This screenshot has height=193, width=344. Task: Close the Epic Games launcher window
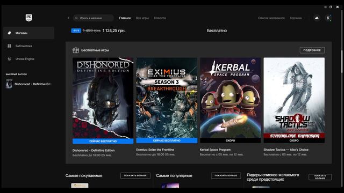338,7
